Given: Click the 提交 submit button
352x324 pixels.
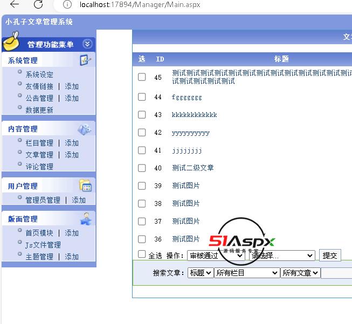Looking at the screenshot, I should tap(330, 256).
